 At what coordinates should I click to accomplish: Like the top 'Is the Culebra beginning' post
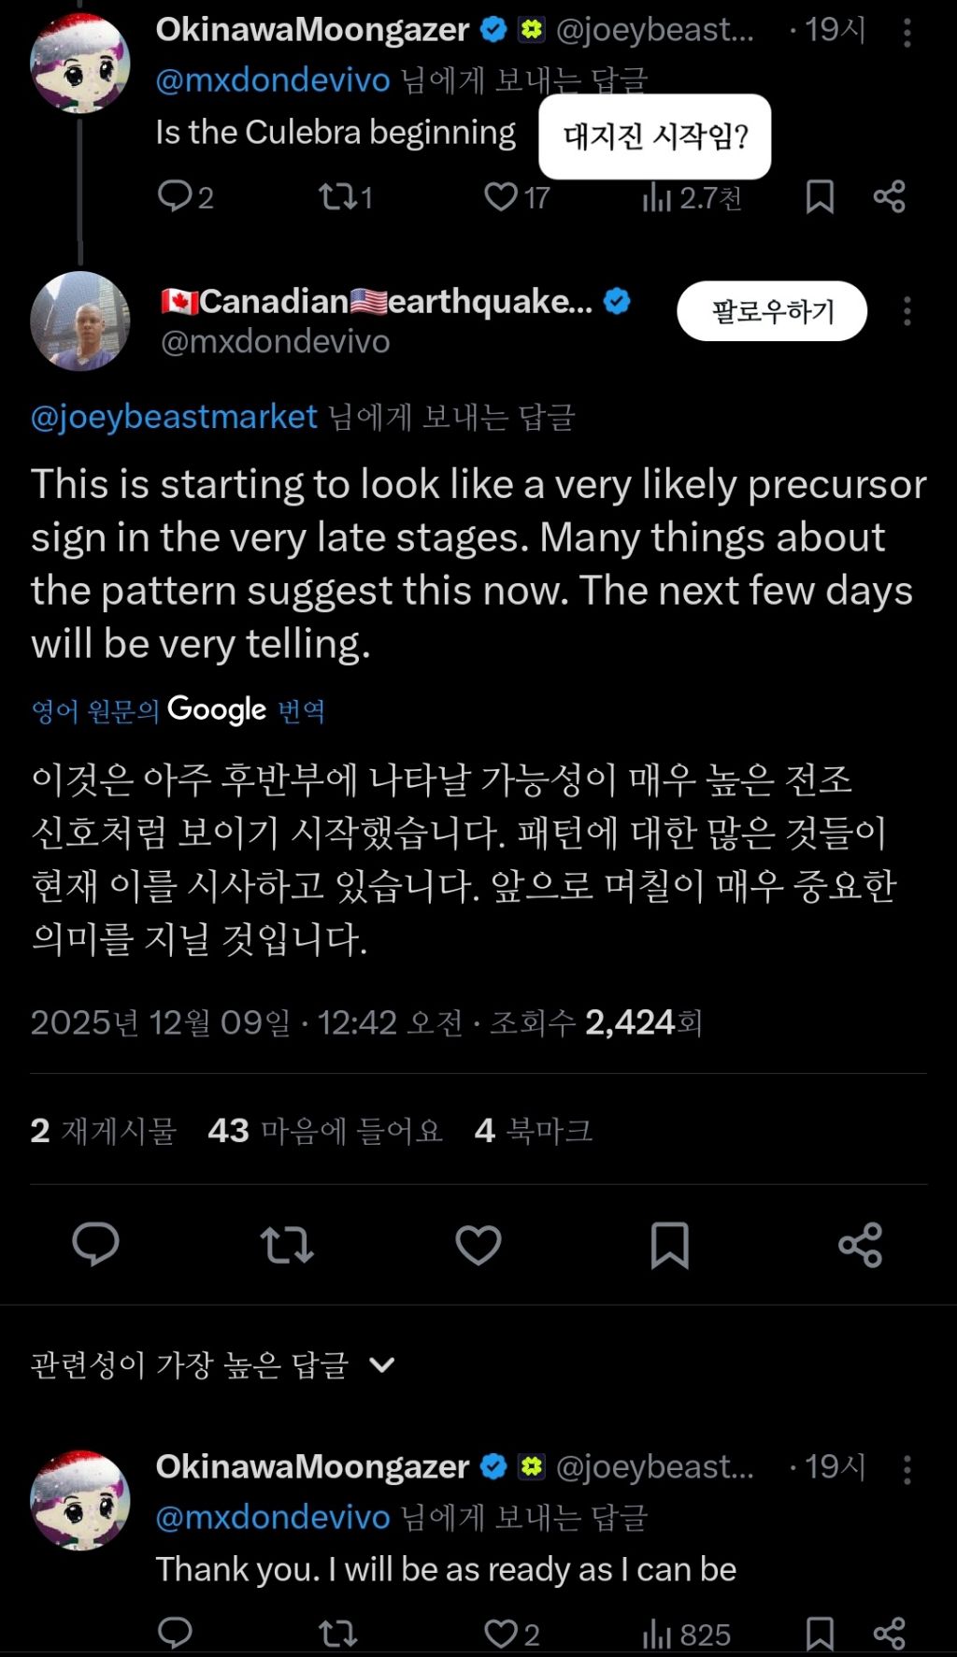click(x=502, y=196)
